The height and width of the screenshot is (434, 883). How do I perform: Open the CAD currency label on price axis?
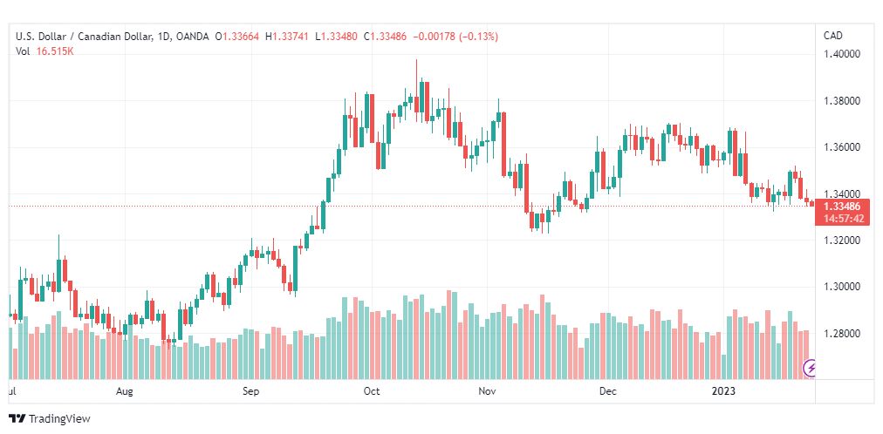(833, 36)
